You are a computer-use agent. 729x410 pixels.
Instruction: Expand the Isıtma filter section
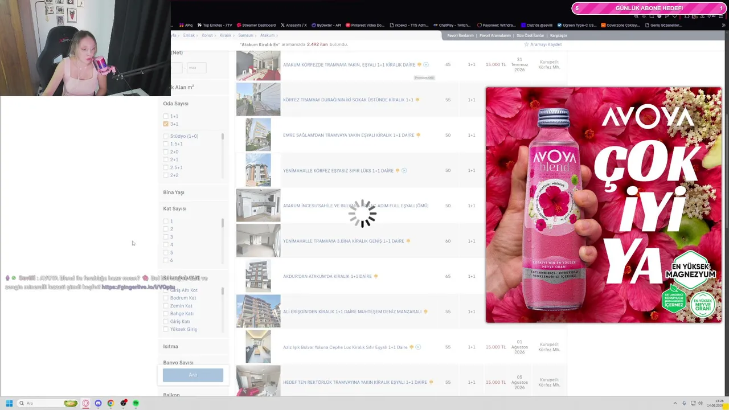point(171,346)
